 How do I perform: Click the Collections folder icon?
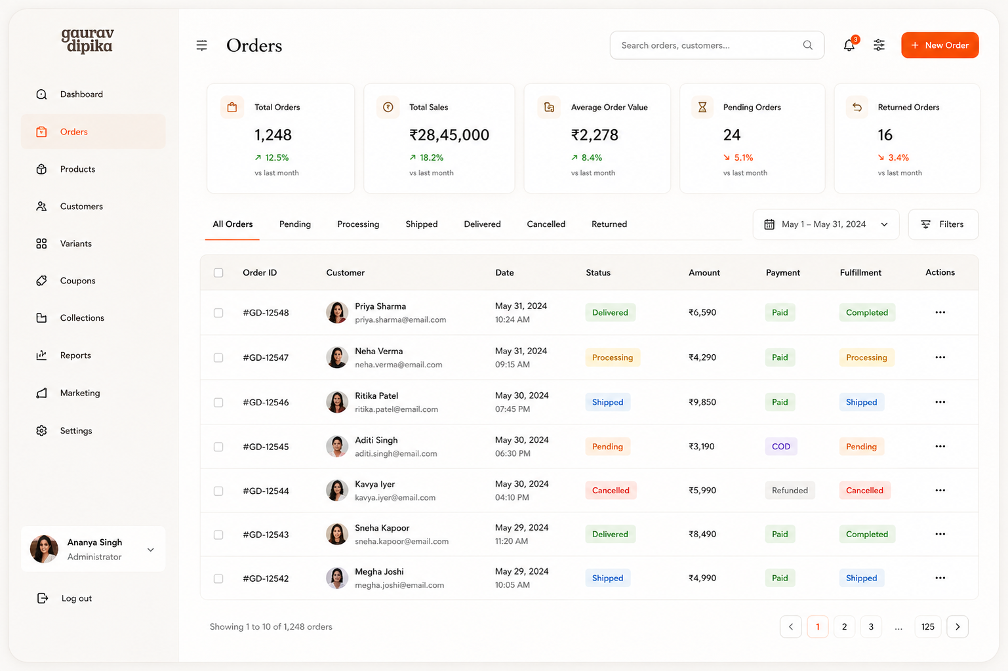(41, 318)
